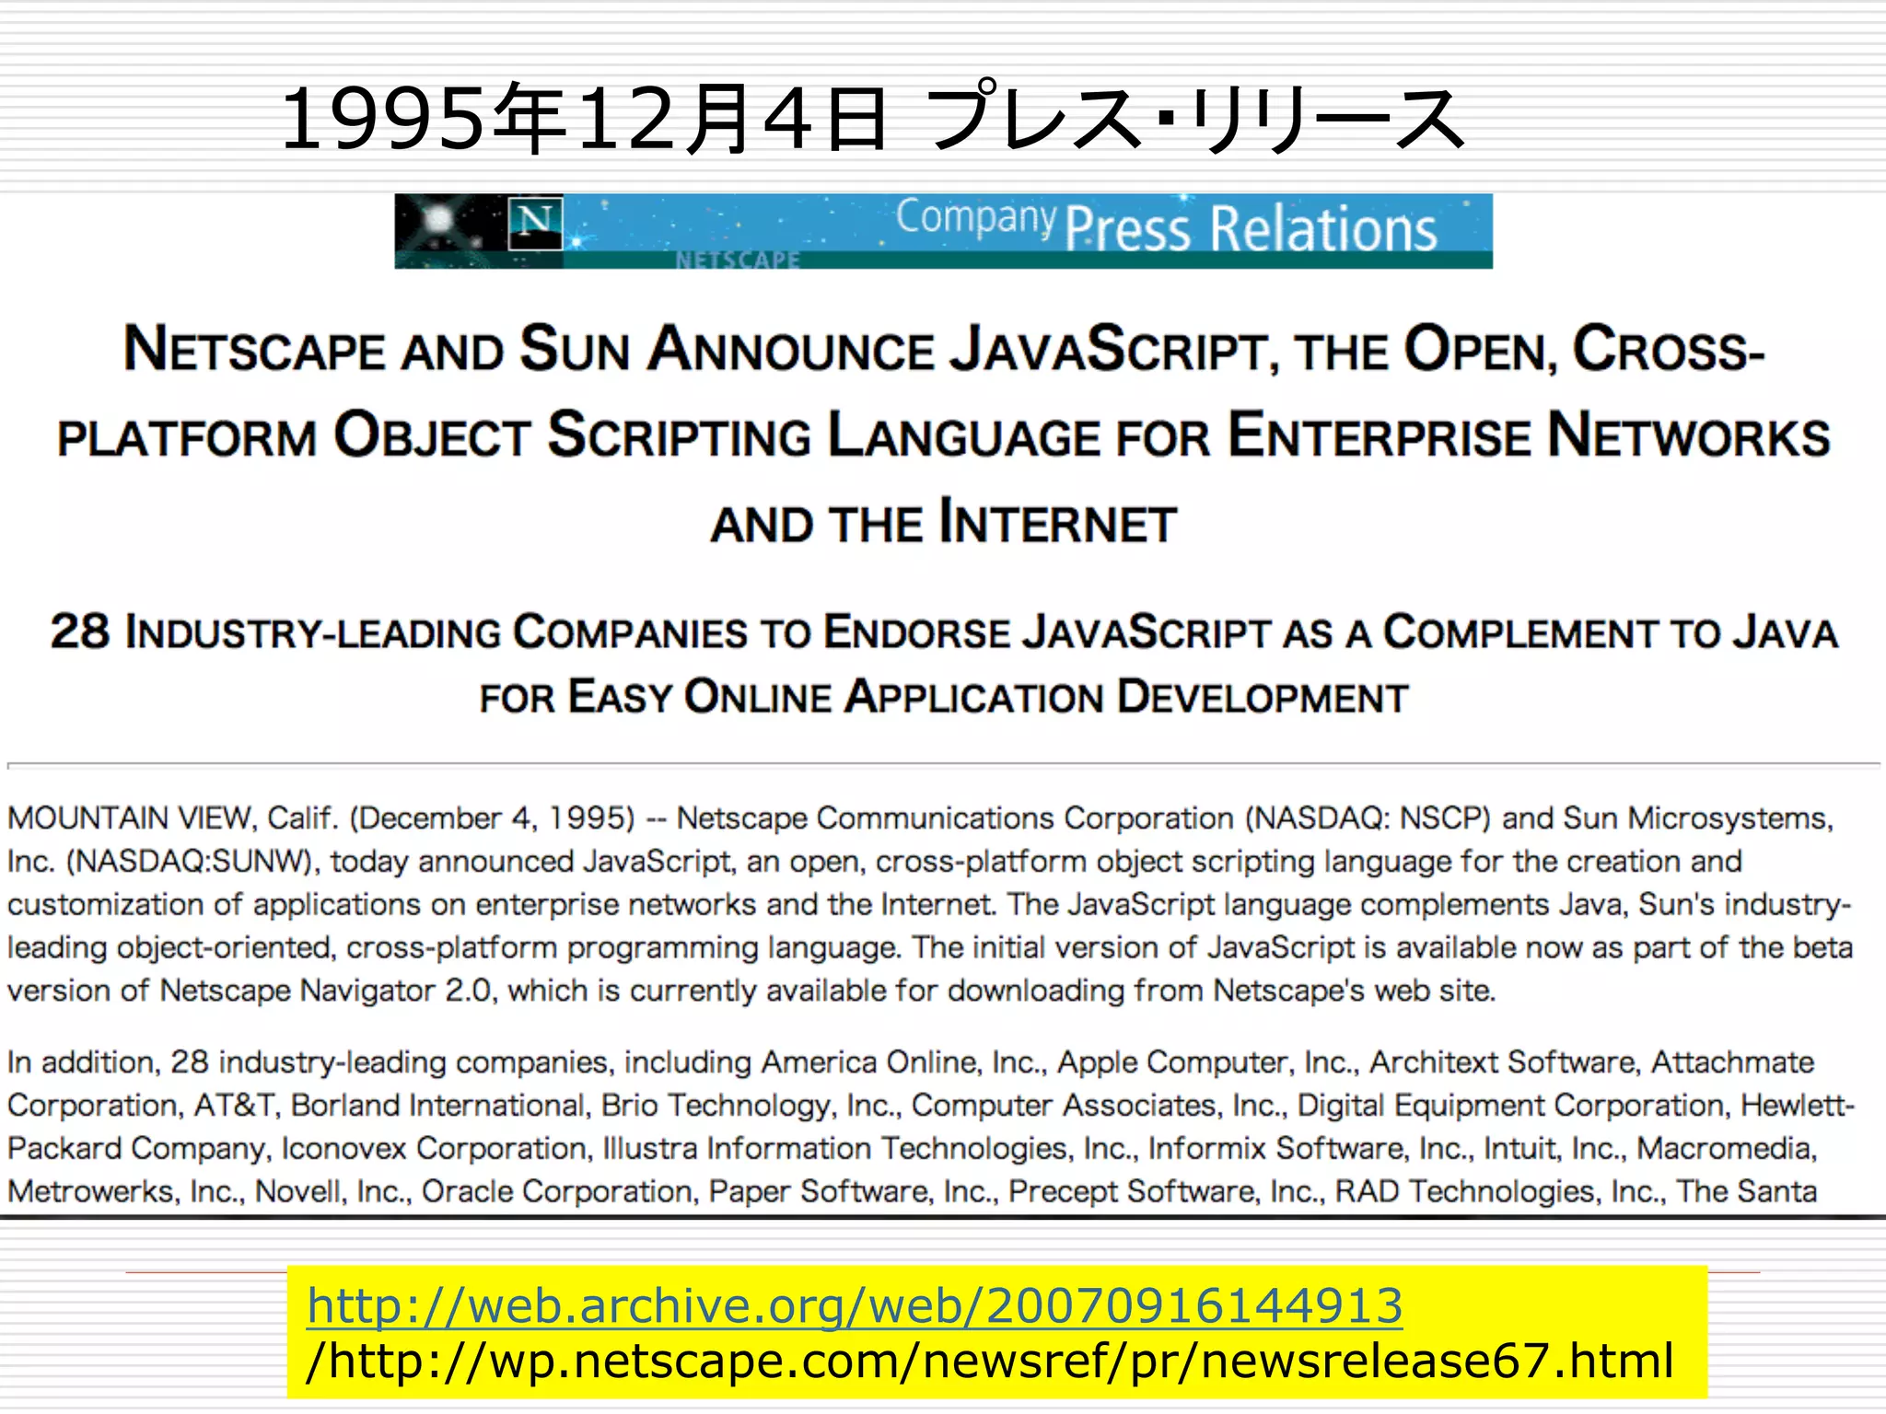Click subheading '28 Industry-leading Companies to Endorse'
Viewport: 1886px width, 1414px height.
530,632
